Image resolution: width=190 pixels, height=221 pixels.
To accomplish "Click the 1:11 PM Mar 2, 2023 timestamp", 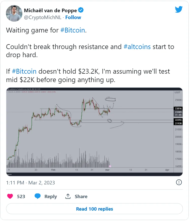I will click(30, 183).
